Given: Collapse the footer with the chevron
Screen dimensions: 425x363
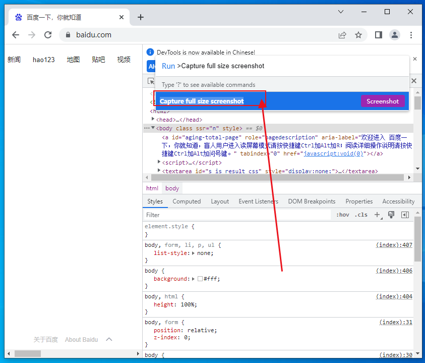Looking at the screenshot, I should tap(109, 339).
